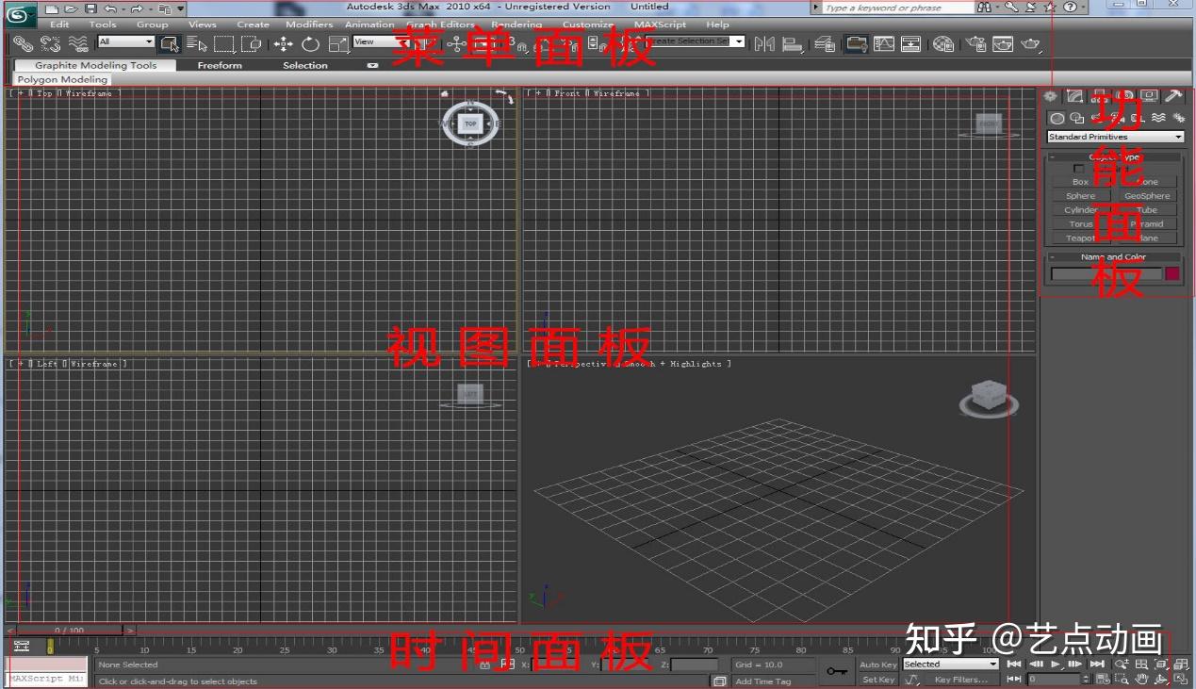This screenshot has width=1196, height=689.
Task: Open the Rendered Frame Window icon
Action: point(1003,43)
